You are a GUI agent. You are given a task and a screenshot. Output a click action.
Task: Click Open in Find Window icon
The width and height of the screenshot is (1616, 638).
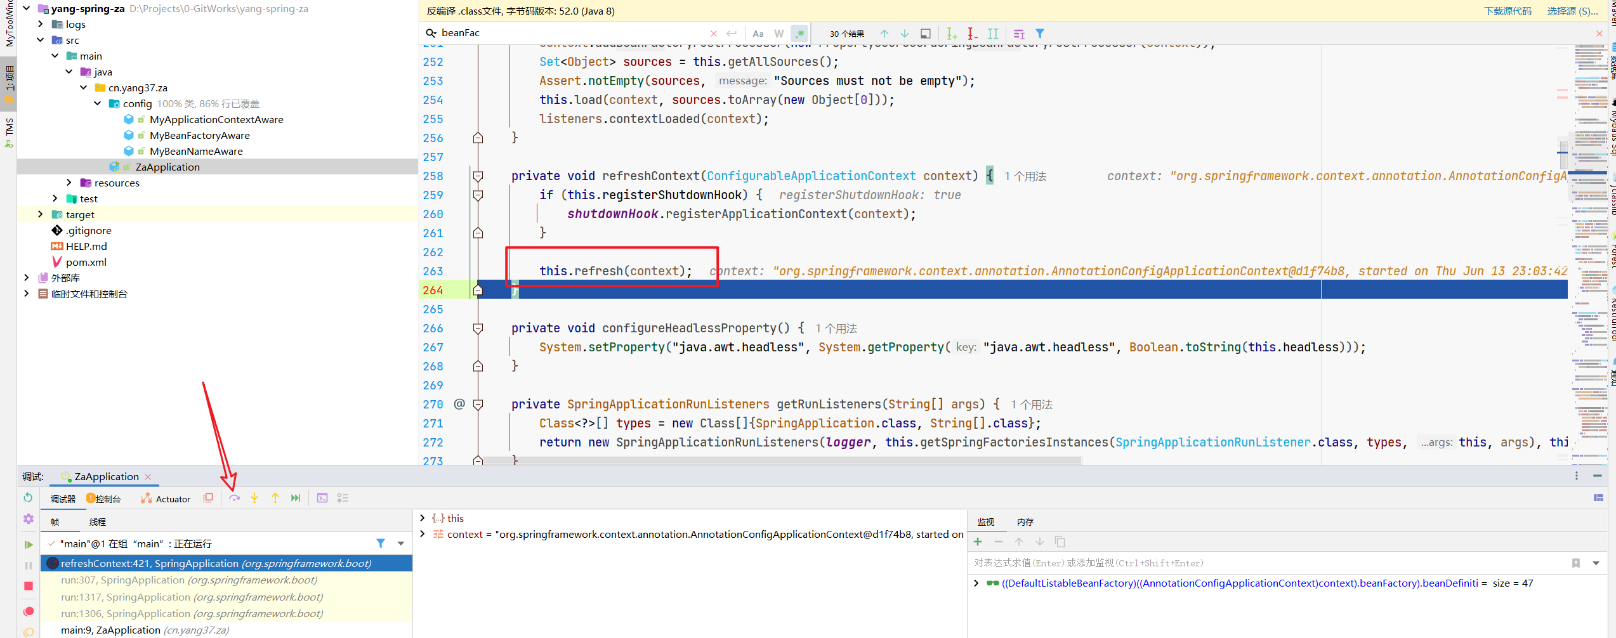[x=926, y=34]
